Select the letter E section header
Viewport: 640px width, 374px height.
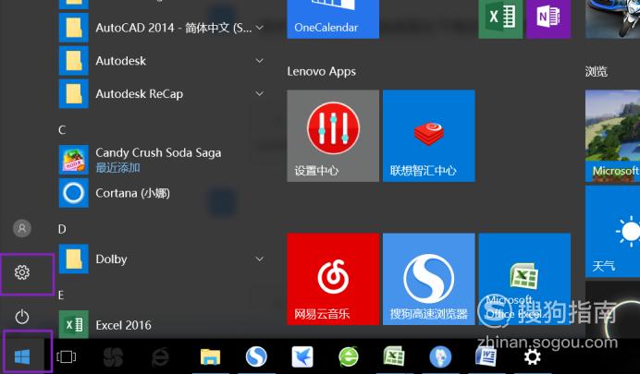tap(61, 295)
